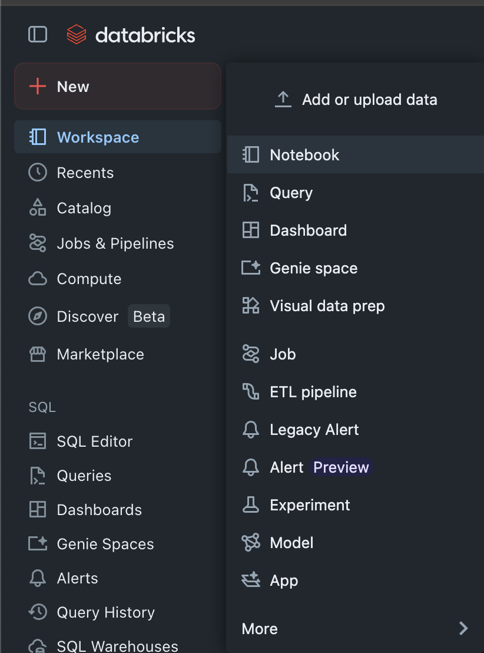Select Add or upload data
Screen dimensions: 484x653
(x=356, y=99)
